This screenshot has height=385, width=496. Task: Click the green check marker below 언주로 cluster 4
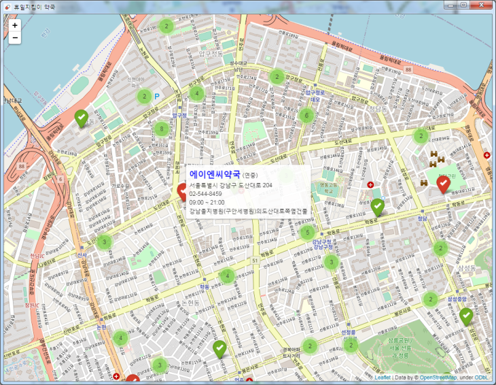coord(219,348)
